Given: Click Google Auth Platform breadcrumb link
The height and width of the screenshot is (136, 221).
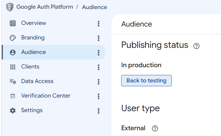Looking at the screenshot, I should point(45,7).
